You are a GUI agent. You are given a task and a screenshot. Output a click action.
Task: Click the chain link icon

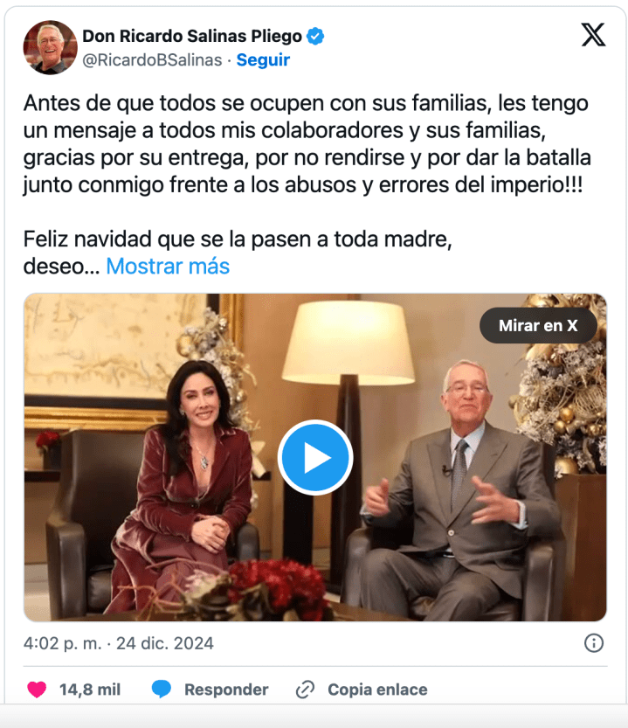[305, 690]
